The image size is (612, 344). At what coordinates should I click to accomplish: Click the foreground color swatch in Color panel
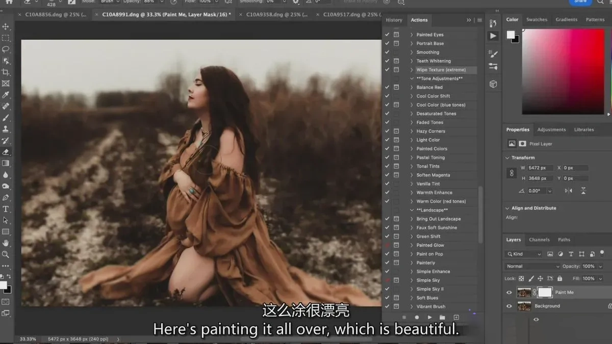point(511,35)
